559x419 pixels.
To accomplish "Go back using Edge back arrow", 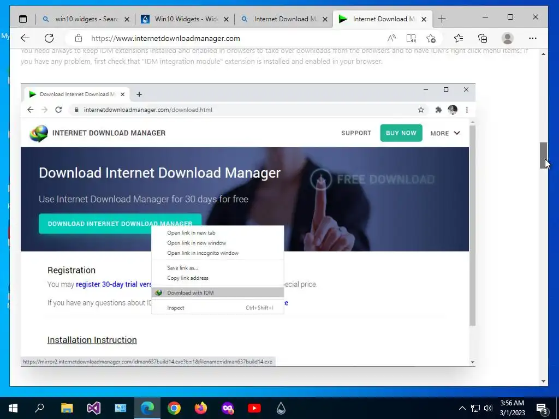I will point(25,39).
